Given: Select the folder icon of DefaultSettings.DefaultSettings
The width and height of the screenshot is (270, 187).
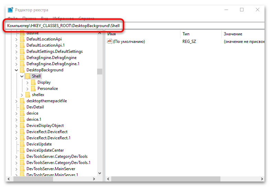Looking at the screenshot, I should point(22,51).
